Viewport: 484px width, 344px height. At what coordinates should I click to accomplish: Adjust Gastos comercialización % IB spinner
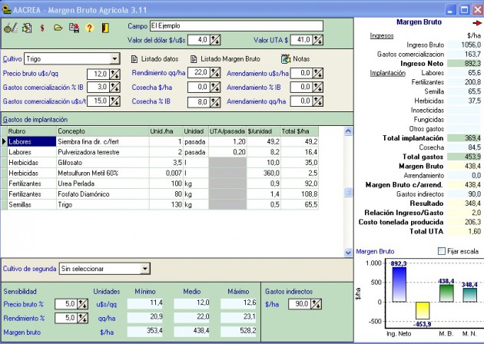(114, 88)
